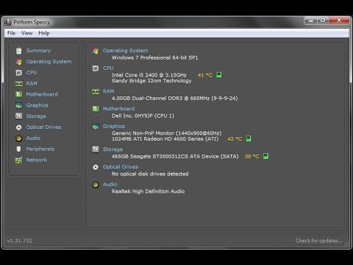Click '465GB Seagate ST3500312CS' storage line
The height and width of the screenshot is (265, 353).
click(175, 157)
